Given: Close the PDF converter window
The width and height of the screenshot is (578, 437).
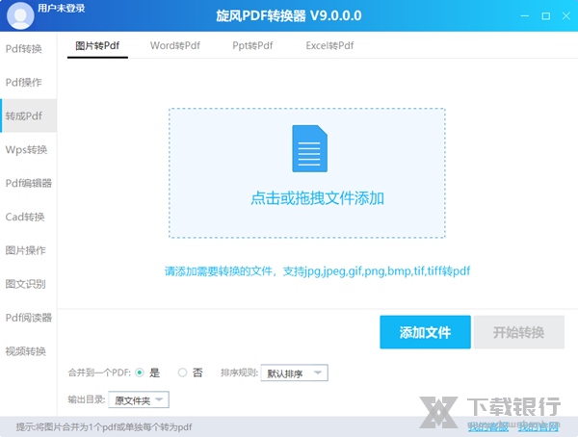Looking at the screenshot, I should coord(566,15).
